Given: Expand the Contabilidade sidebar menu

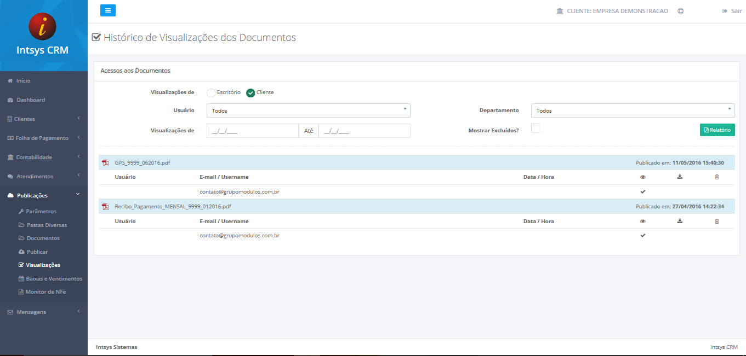Looking at the screenshot, I should point(44,157).
